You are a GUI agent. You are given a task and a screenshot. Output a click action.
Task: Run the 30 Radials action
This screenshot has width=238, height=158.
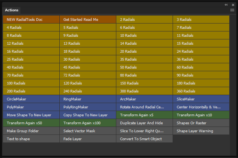click(88, 59)
